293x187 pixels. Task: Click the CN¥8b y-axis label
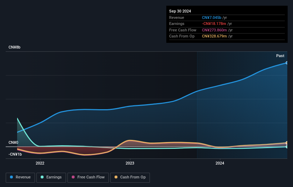(14, 47)
